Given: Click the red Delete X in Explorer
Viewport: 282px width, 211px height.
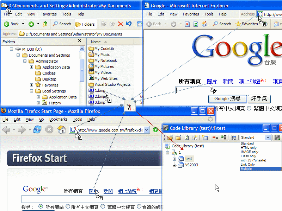Looking at the screenshot, I should click(121, 24).
